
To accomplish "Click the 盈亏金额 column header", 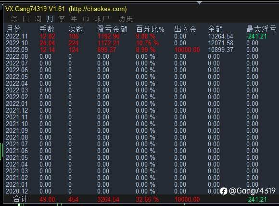I will 112,29.
